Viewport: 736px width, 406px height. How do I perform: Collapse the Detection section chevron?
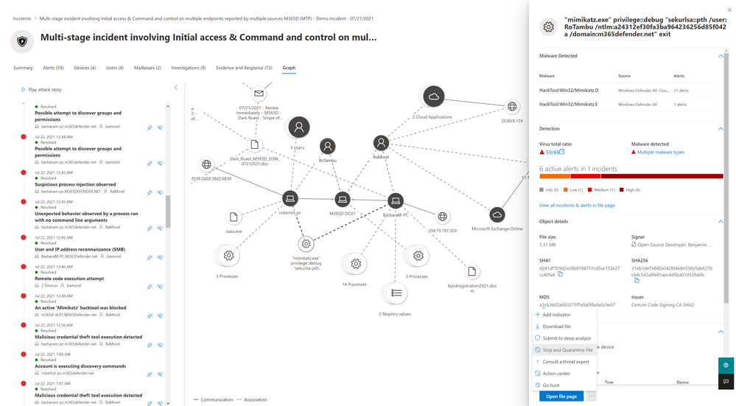(721, 128)
